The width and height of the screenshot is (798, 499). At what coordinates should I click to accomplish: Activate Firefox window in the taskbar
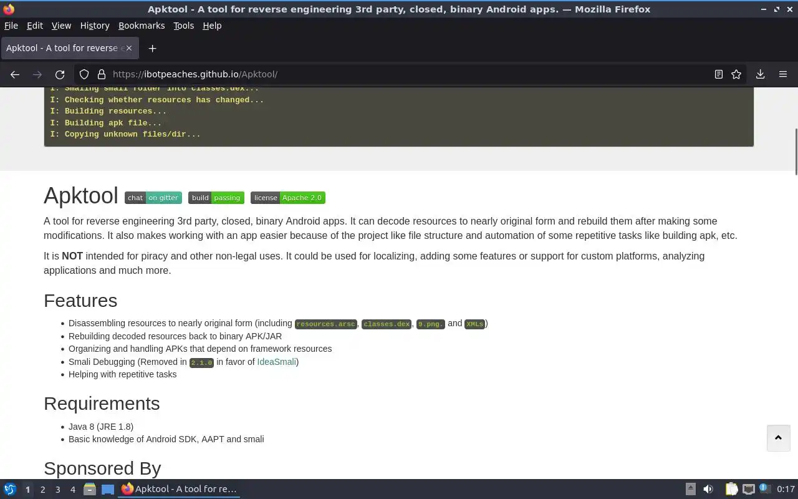(180, 489)
